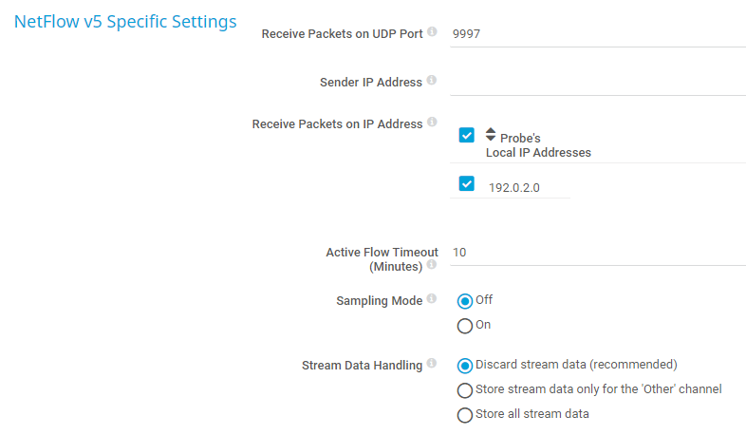
Task: Choose Store stream data only for 'Other' channel
Action: coord(465,390)
